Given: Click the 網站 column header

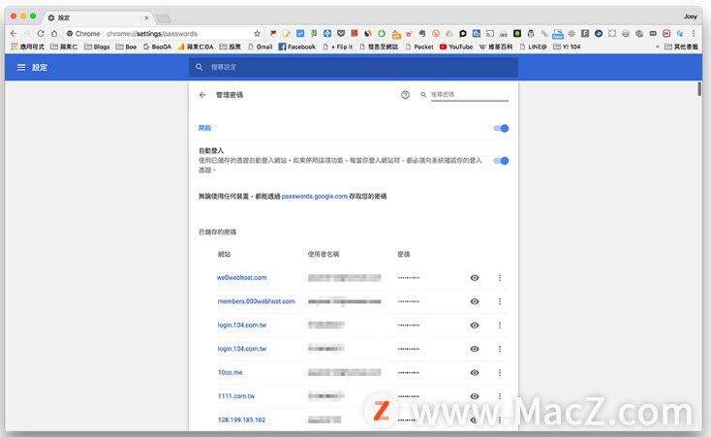Looking at the screenshot, I should (x=224, y=254).
